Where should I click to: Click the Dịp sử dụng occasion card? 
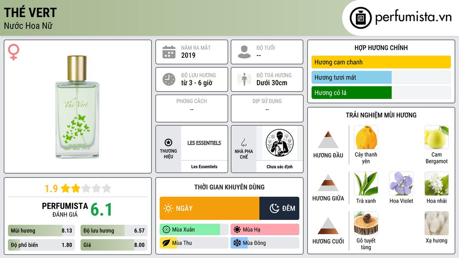[x=267, y=108]
